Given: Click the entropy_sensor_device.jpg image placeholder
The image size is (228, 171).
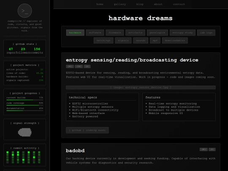Looking at the screenshot, I should click(x=141, y=87).
